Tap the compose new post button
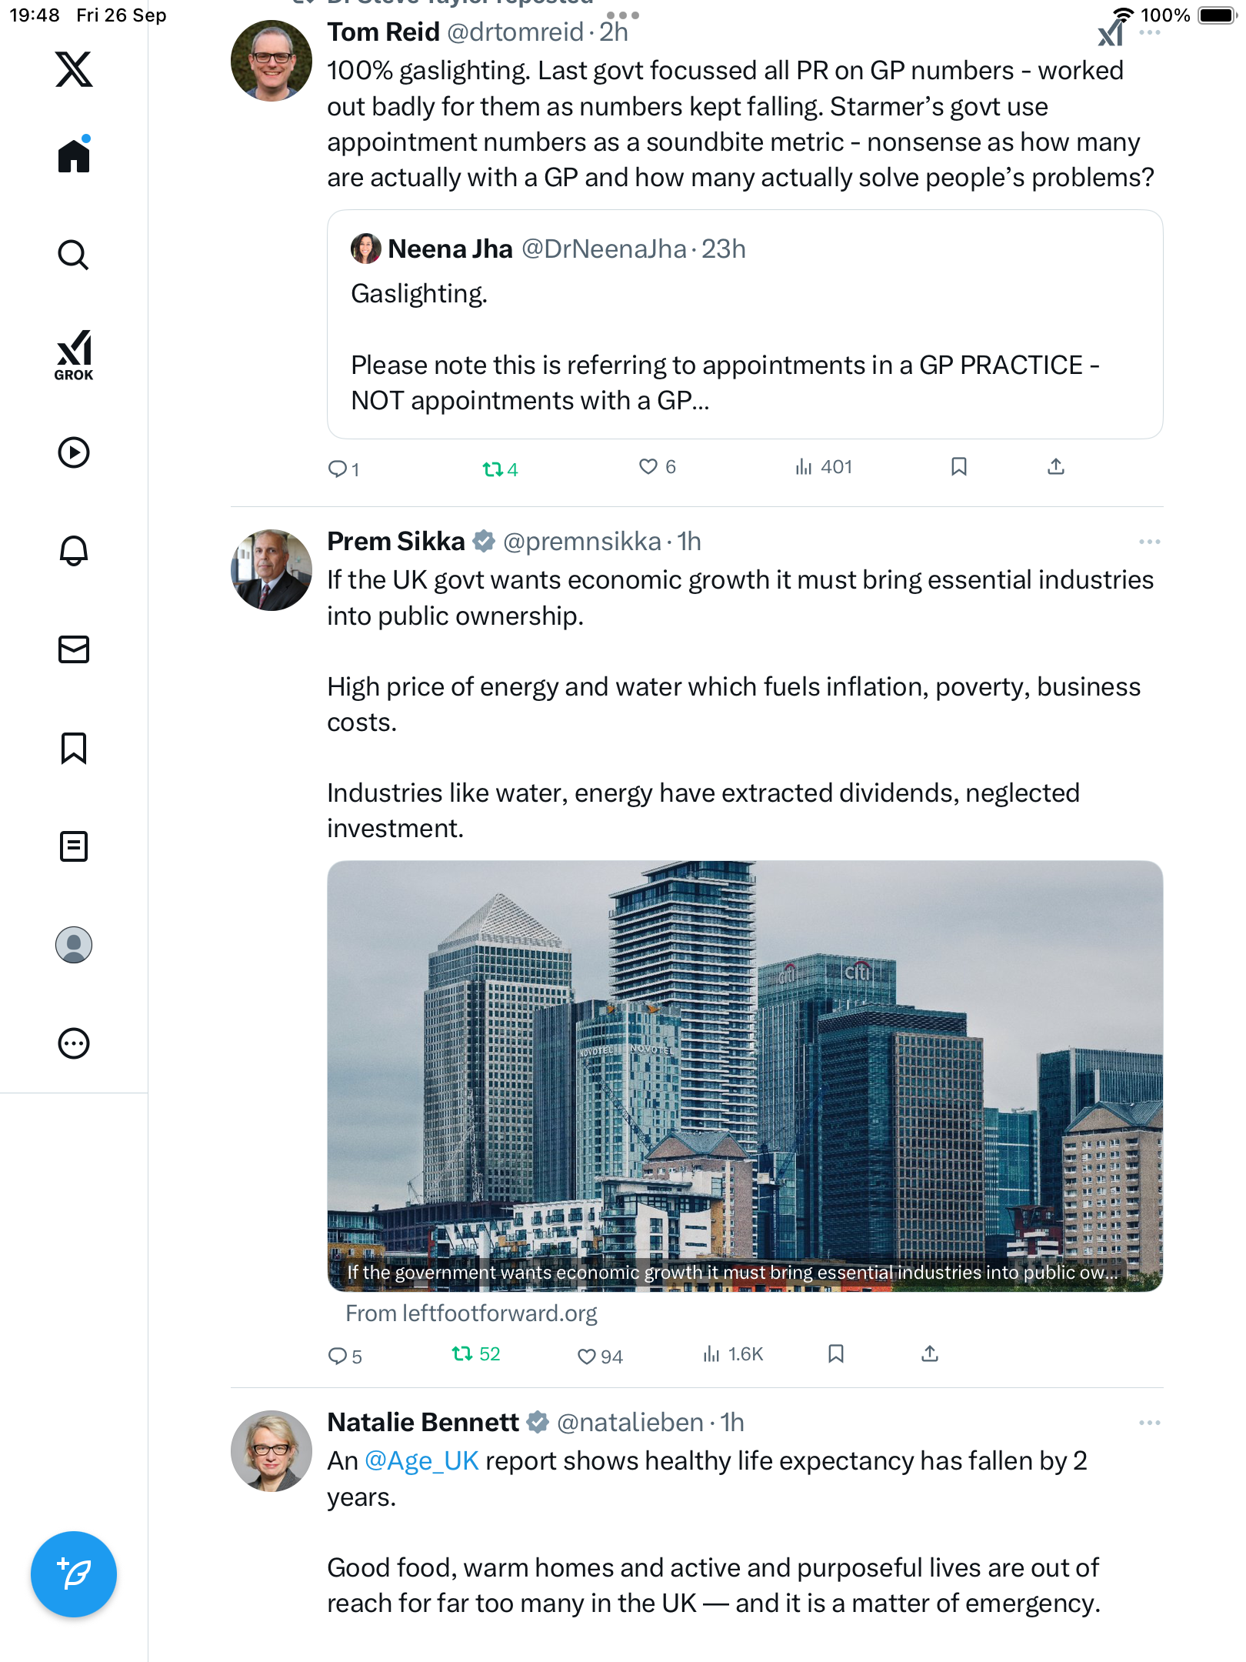Screen dimensions: 1246x1662 pos(74,1574)
